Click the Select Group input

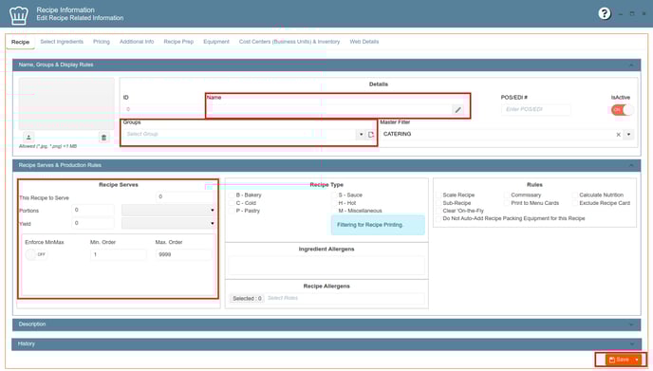(x=239, y=134)
